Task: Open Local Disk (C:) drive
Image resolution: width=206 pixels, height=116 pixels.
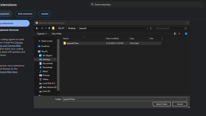Action: (47, 83)
